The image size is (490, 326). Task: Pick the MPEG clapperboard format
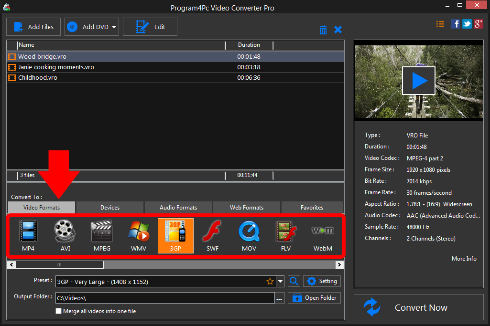click(102, 235)
